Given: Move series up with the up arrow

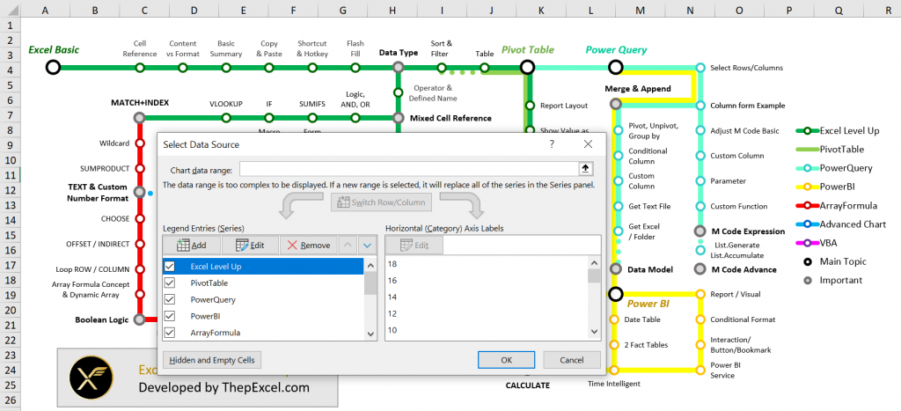Looking at the screenshot, I should (x=348, y=246).
